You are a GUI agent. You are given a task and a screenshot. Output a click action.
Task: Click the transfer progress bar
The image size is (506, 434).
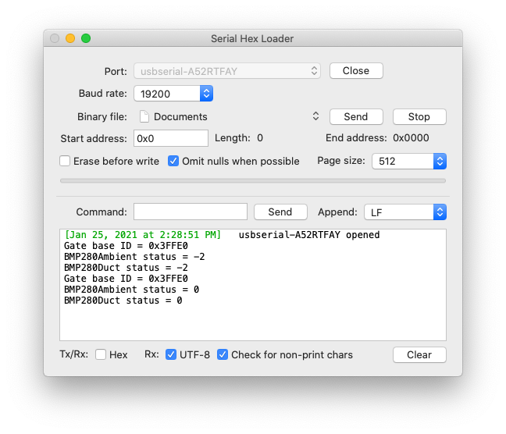click(253, 180)
